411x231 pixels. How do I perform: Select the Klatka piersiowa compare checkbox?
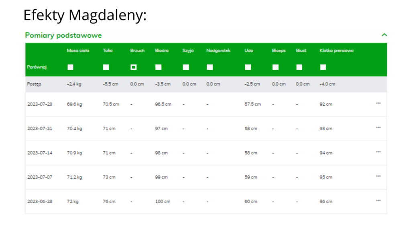(323, 67)
